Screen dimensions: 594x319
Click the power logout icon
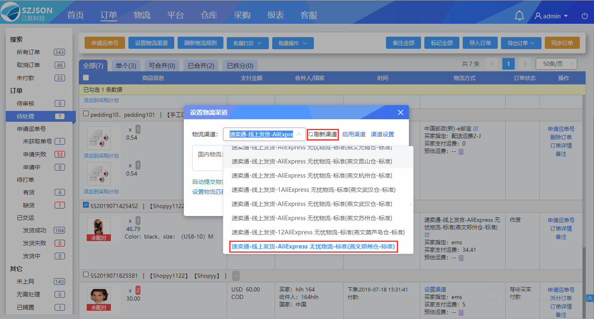coord(585,16)
